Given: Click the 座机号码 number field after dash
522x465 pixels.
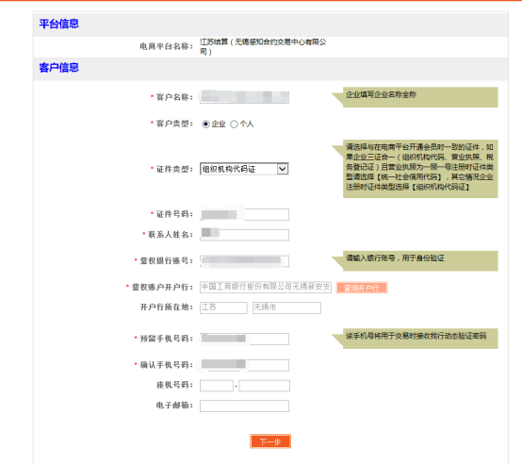Looking at the screenshot, I should pos(265,386).
